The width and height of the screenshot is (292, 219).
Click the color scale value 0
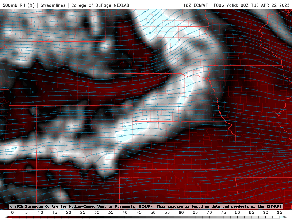pos(12,212)
